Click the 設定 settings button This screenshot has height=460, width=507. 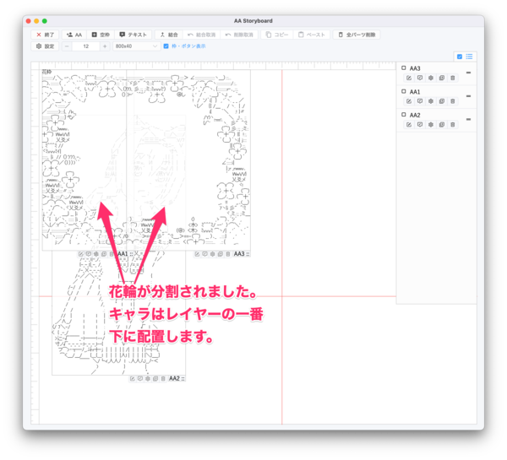click(x=45, y=46)
